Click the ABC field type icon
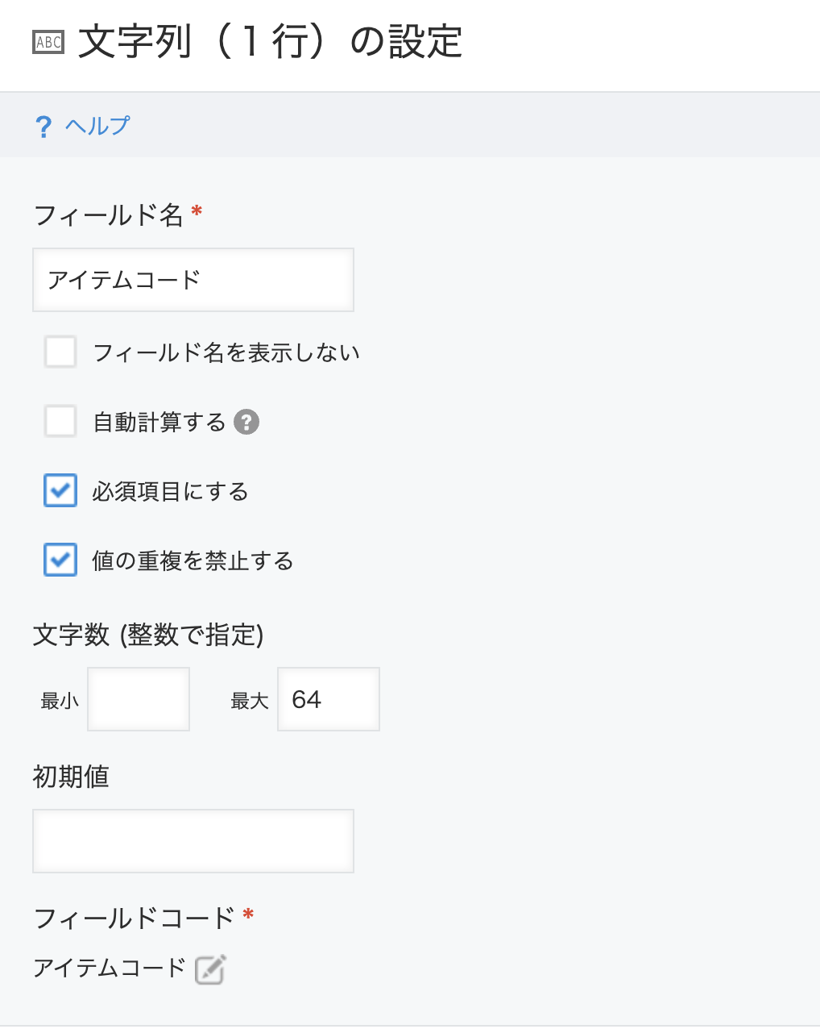The height and width of the screenshot is (1029, 820). 48,42
